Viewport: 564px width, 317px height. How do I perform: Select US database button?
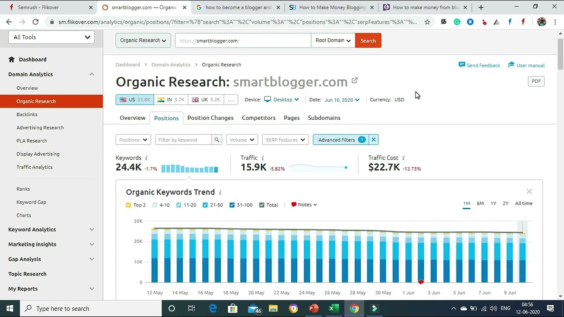coord(135,100)
